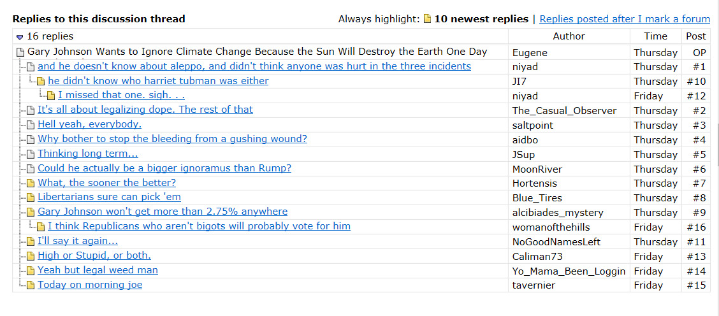Screen dimensions: 719x316
Task: Click the page icon beside Gary Johnson OP
Action: click(x=20, y=52)
